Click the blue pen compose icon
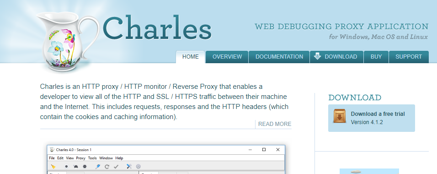 click(x=97, y=167)
